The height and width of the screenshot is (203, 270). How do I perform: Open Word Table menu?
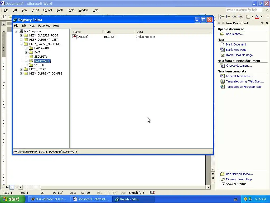pos(71,10)
